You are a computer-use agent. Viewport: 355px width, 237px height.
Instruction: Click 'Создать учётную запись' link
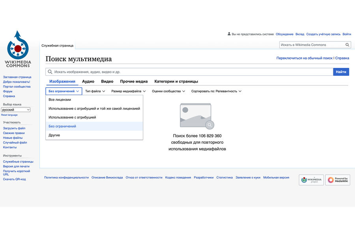[323, 34]
